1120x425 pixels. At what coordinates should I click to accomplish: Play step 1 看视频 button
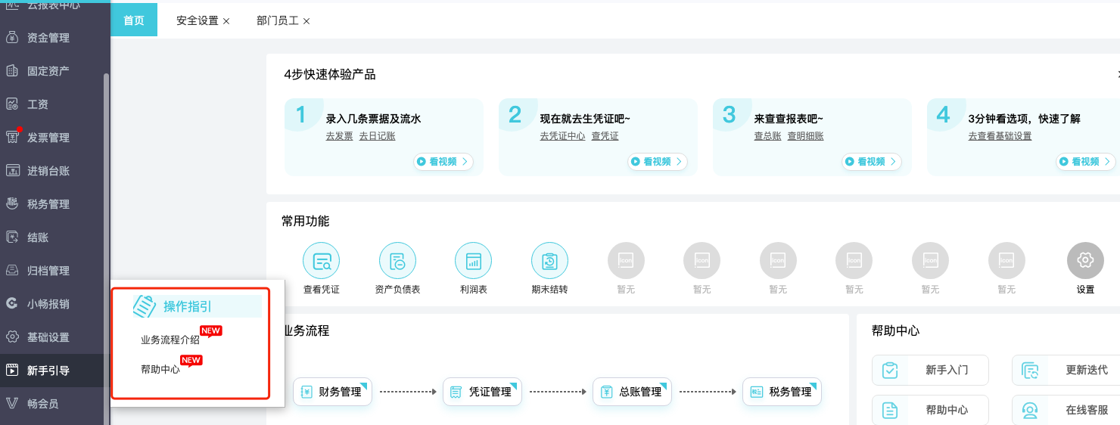pyautogui.click(x=443, y=162)
